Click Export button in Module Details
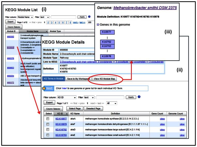 (x=49, y=102)
